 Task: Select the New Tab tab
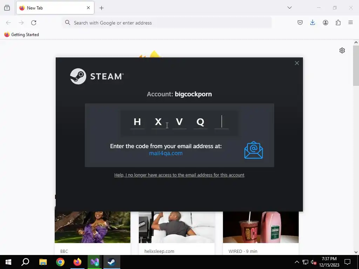55,8
